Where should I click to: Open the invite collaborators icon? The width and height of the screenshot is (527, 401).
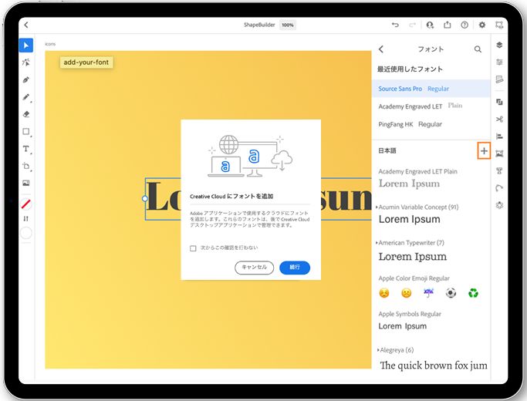[430, 25]
